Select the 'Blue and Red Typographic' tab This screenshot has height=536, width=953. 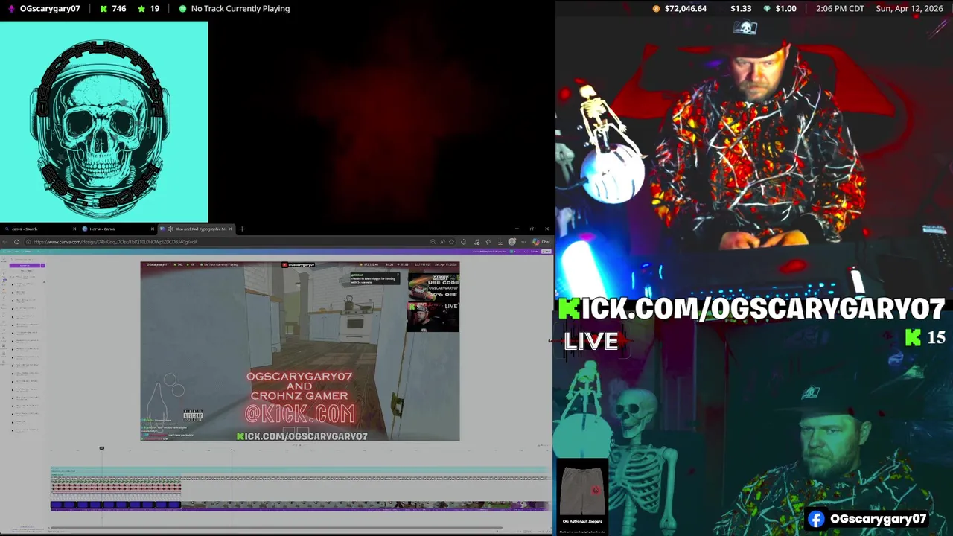coord(196,229)
